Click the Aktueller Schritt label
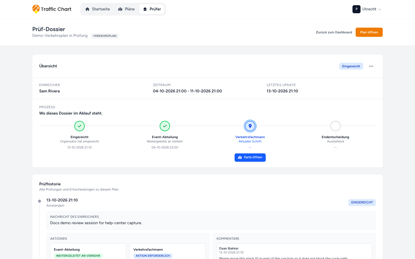 [x=250, y=142]
